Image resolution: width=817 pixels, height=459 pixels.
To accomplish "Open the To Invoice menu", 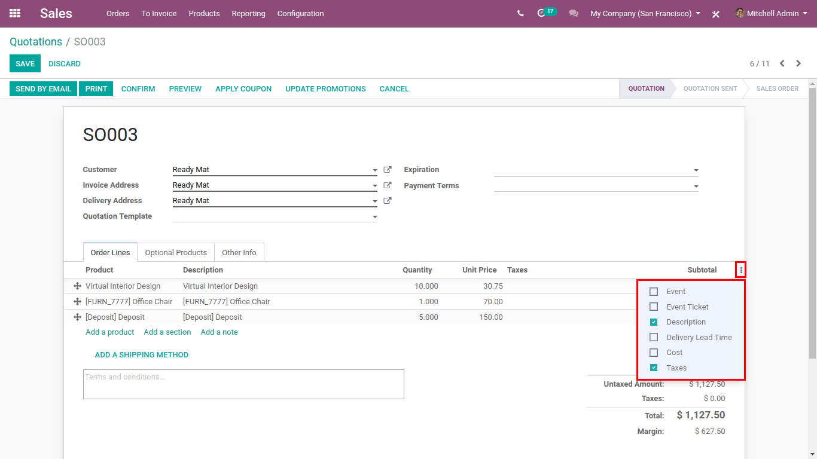I will [159, 13].
